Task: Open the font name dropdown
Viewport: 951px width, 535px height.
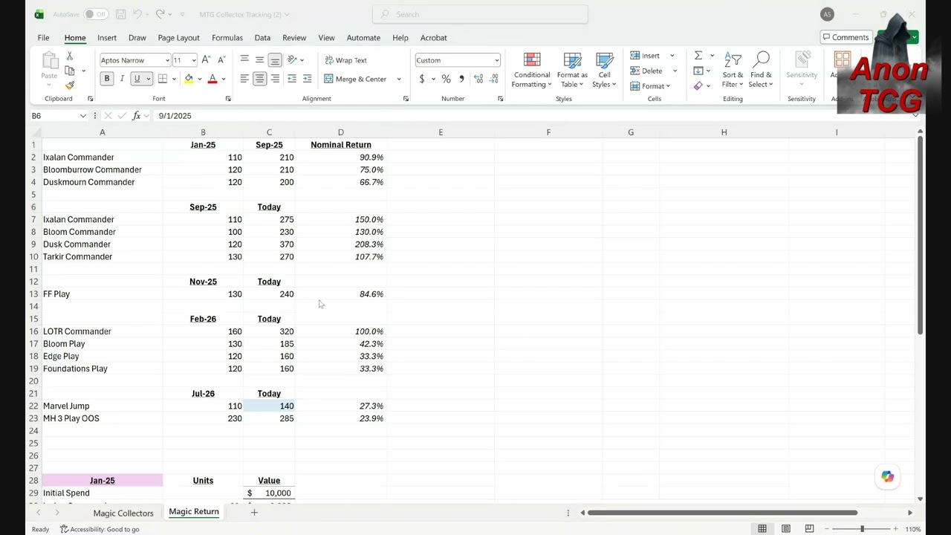Action: click(167, 60)
